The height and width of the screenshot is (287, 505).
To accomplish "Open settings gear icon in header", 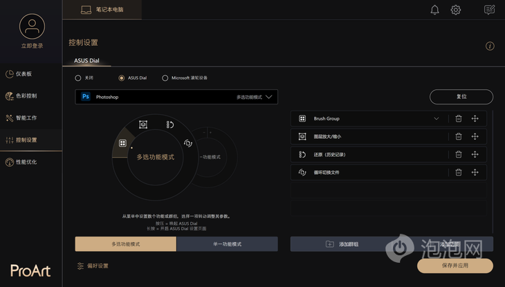I will coord(455,10).
